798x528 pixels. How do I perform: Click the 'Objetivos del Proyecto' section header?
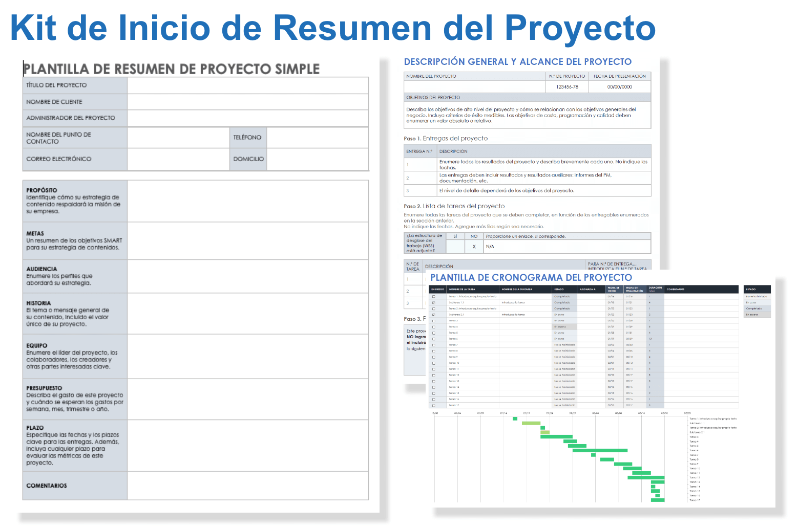527,97
